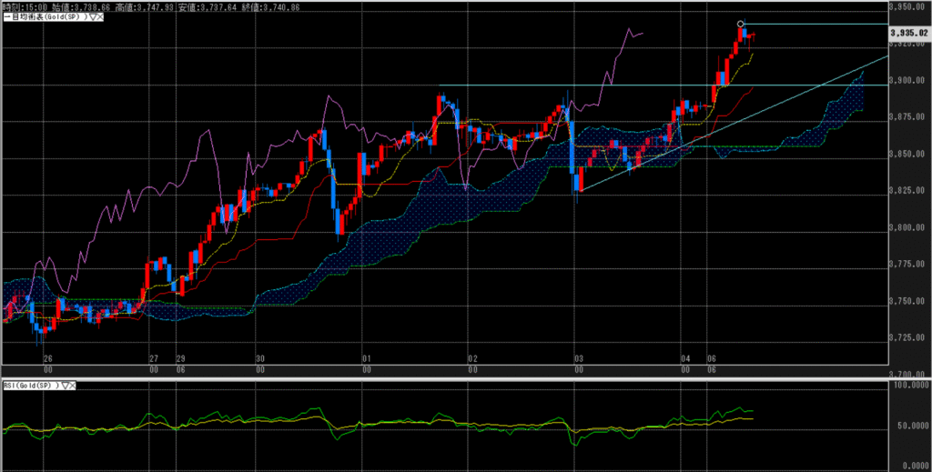Click the 50.0000 level on RSI axis
The image size is (932, 472).
910,425
